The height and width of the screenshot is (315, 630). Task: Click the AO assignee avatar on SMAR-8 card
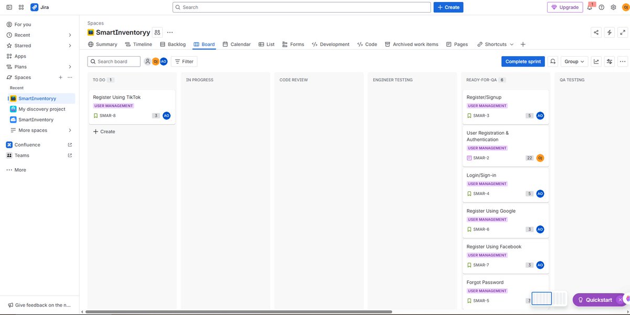pyautogui.click(x=166, y=116)
